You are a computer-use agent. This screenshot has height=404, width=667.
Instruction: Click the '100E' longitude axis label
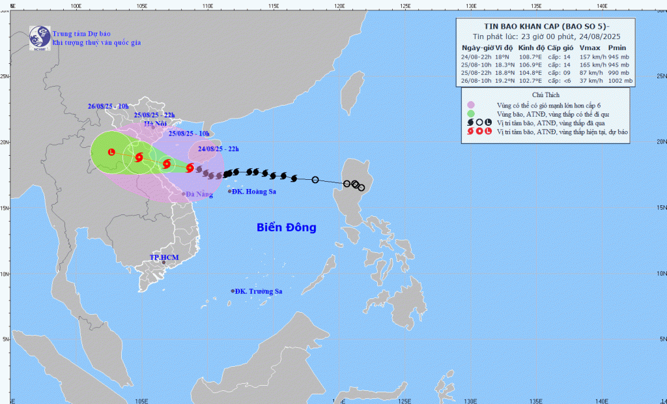coord(76,6)
